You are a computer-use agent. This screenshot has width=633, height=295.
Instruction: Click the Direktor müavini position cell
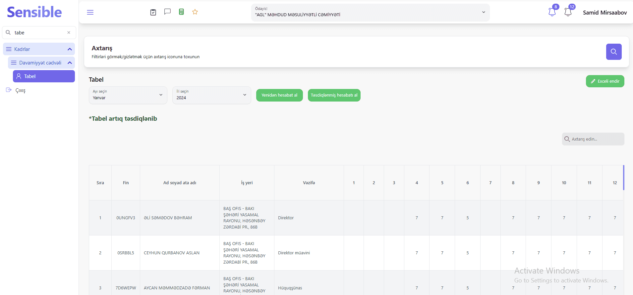coord(309,253)
